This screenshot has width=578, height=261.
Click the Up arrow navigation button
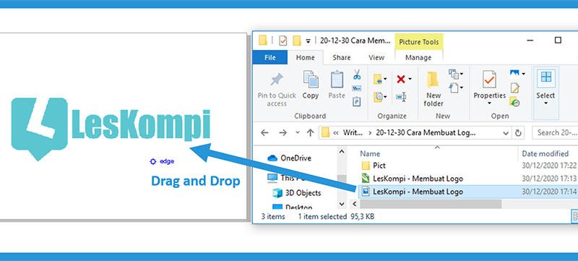[311, 133]
